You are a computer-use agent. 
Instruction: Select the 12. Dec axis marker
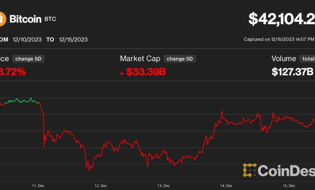[x=101, y=186]
